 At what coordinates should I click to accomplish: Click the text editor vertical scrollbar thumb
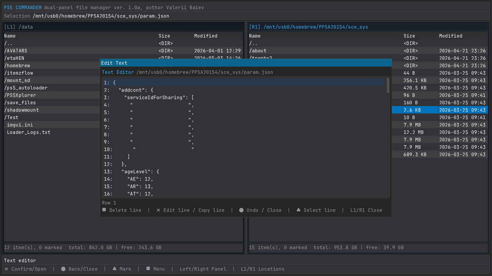388,85
